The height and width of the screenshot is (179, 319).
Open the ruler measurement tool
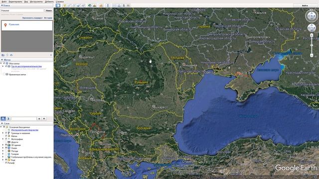pyautogui.click(x=108, y=5)
